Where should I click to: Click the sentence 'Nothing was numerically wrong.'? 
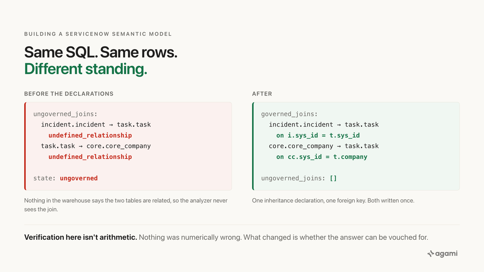click(190, 237)
